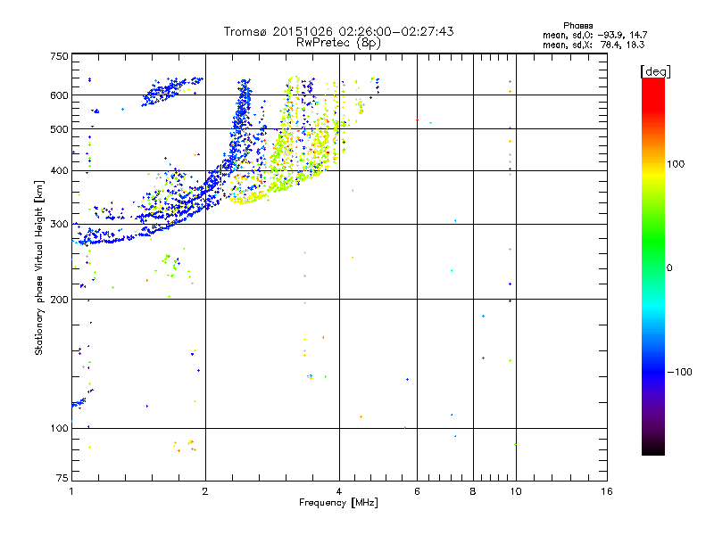Screen dimensions: 714x535
Task: Select the plot title 'Tromsø 20151026 02:26:00-02:27:43'
Action: point(338,31)
